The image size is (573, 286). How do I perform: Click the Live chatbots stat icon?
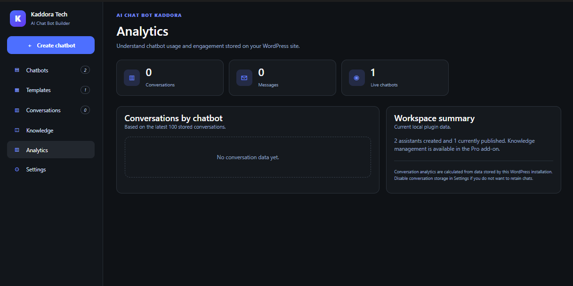357,78
